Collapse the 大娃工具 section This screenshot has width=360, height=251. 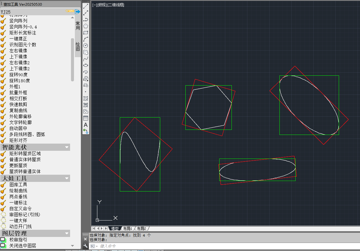point(67,178)
